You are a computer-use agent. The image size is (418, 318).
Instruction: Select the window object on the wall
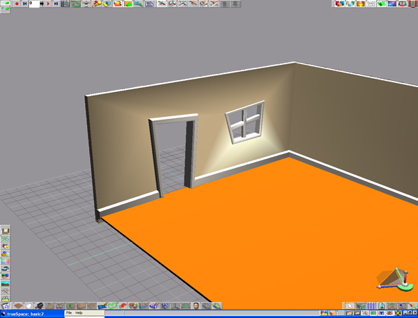[x=245, y=122]
